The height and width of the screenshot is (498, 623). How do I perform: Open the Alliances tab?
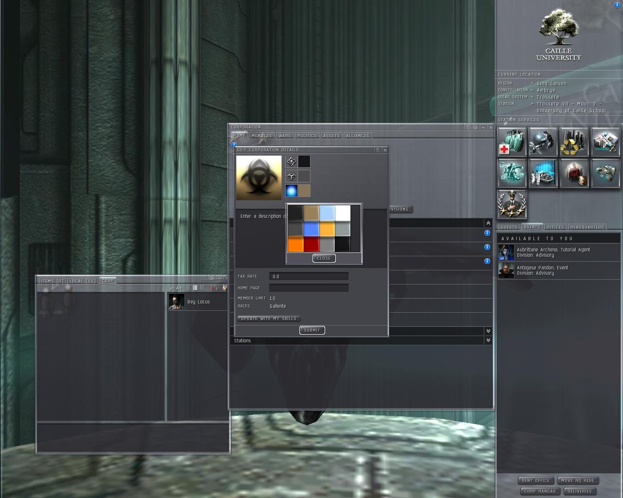click(358, 136)
